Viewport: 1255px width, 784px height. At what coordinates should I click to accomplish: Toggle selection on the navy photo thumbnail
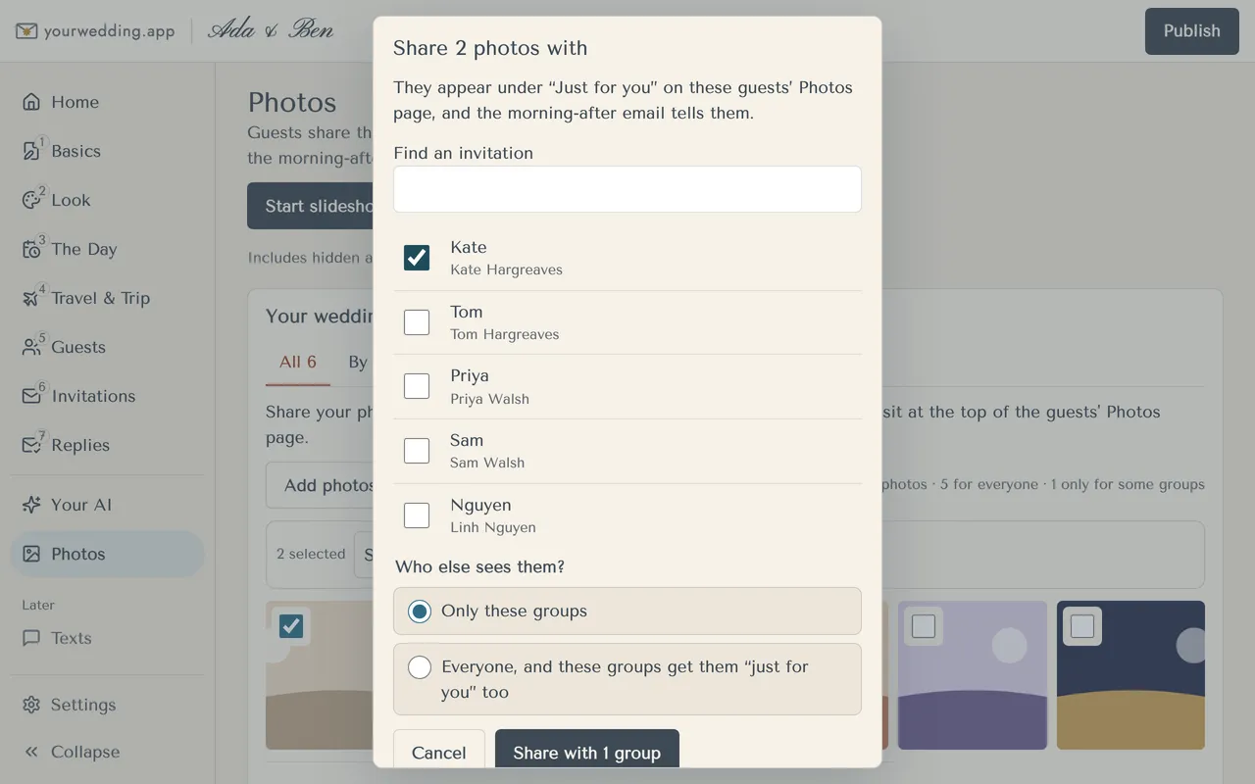(1082, 626)
